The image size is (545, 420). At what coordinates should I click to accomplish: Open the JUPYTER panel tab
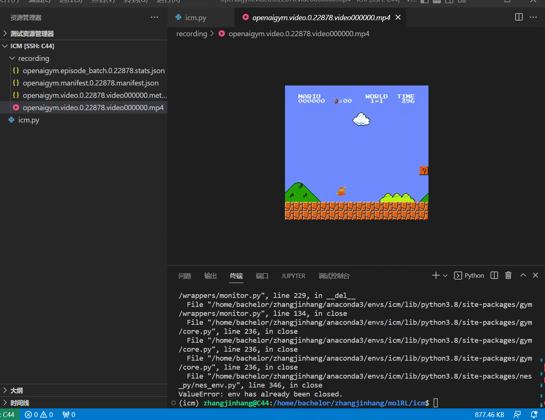pyautogui.click(x=293, y=276)
